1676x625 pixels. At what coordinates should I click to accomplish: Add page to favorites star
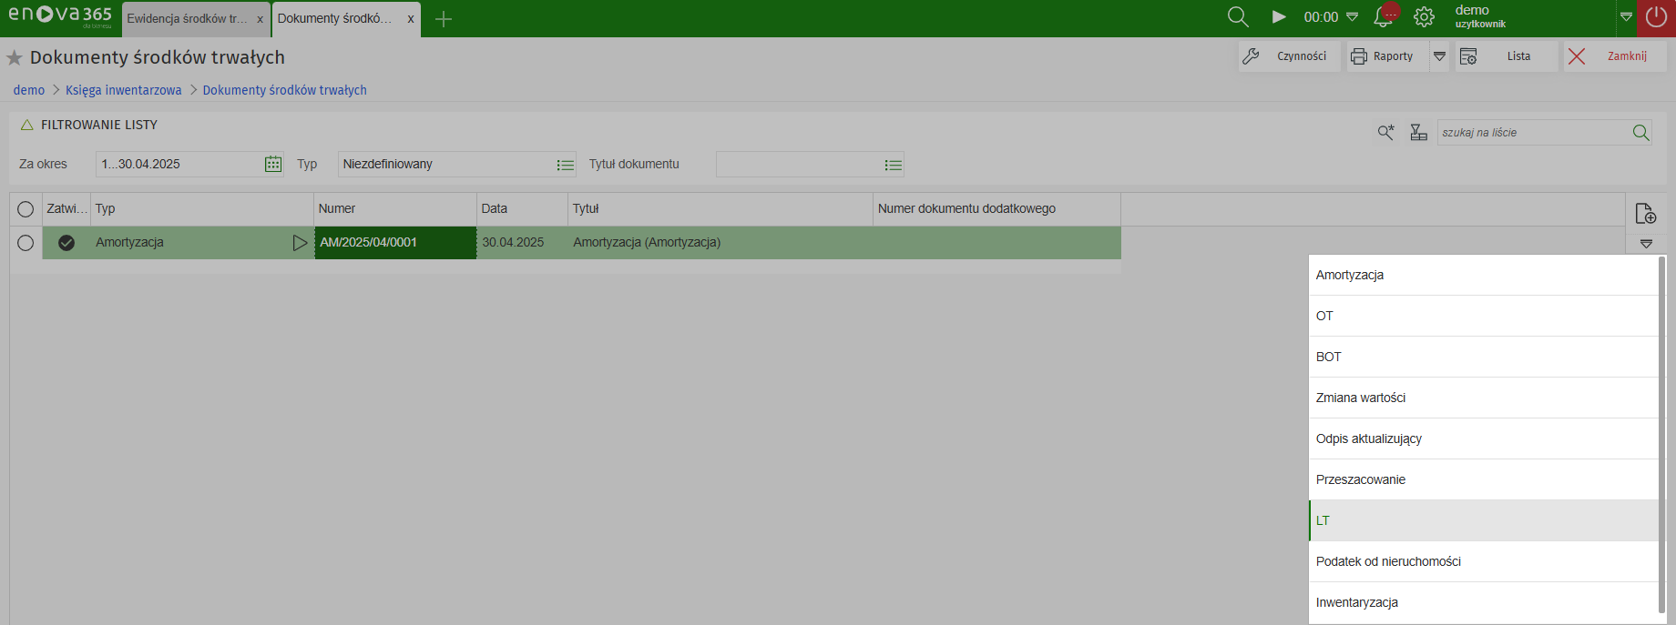[x=15, y=58]
